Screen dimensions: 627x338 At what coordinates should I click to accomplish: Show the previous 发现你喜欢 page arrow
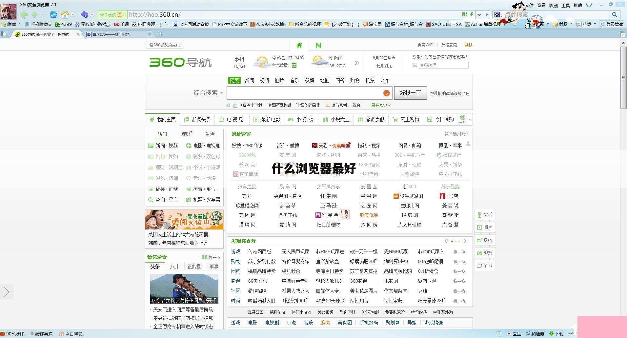click(x=446, y=241)
